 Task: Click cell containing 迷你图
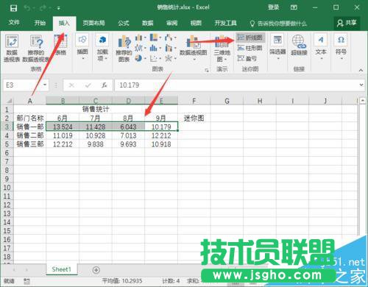click(x=194, y=118)
